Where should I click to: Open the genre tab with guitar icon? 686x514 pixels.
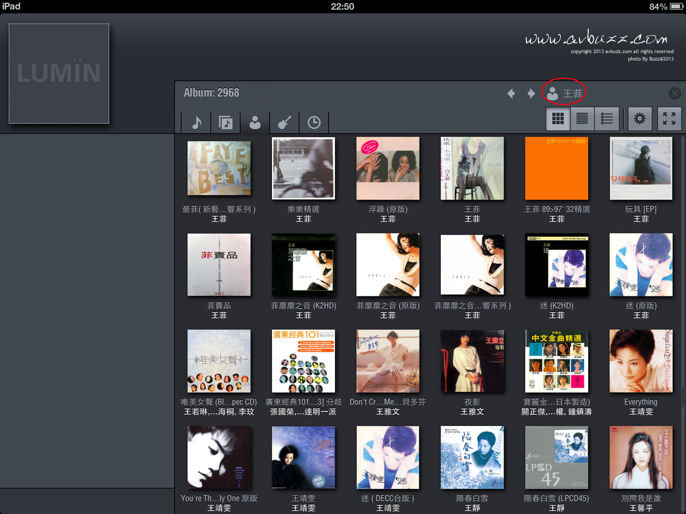[285, 122]
